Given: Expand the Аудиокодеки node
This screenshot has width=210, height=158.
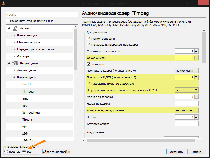Looking at the screenshot, I should 14,70.
